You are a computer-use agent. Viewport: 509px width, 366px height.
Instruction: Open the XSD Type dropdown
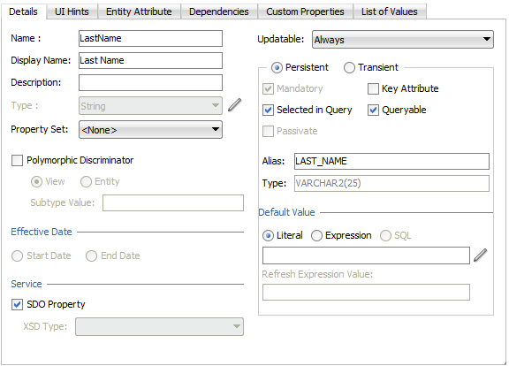[x=159, y=326]
